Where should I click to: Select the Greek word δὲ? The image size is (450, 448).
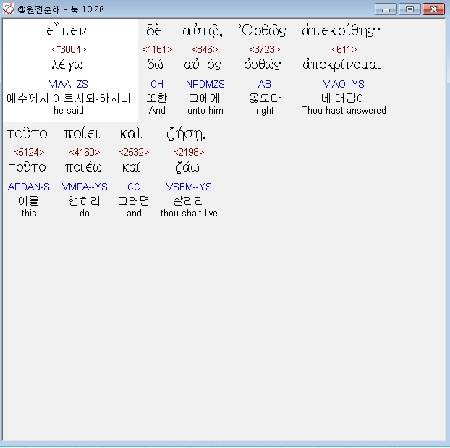(x=154, y=30)
